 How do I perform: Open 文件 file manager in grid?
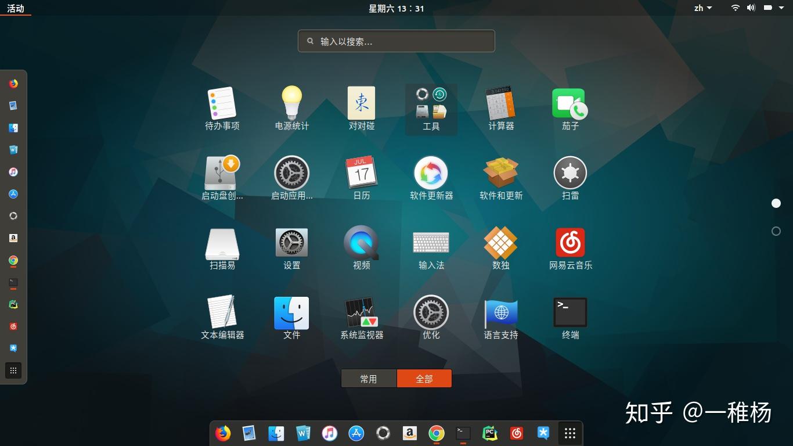click(x=292, y=318)
